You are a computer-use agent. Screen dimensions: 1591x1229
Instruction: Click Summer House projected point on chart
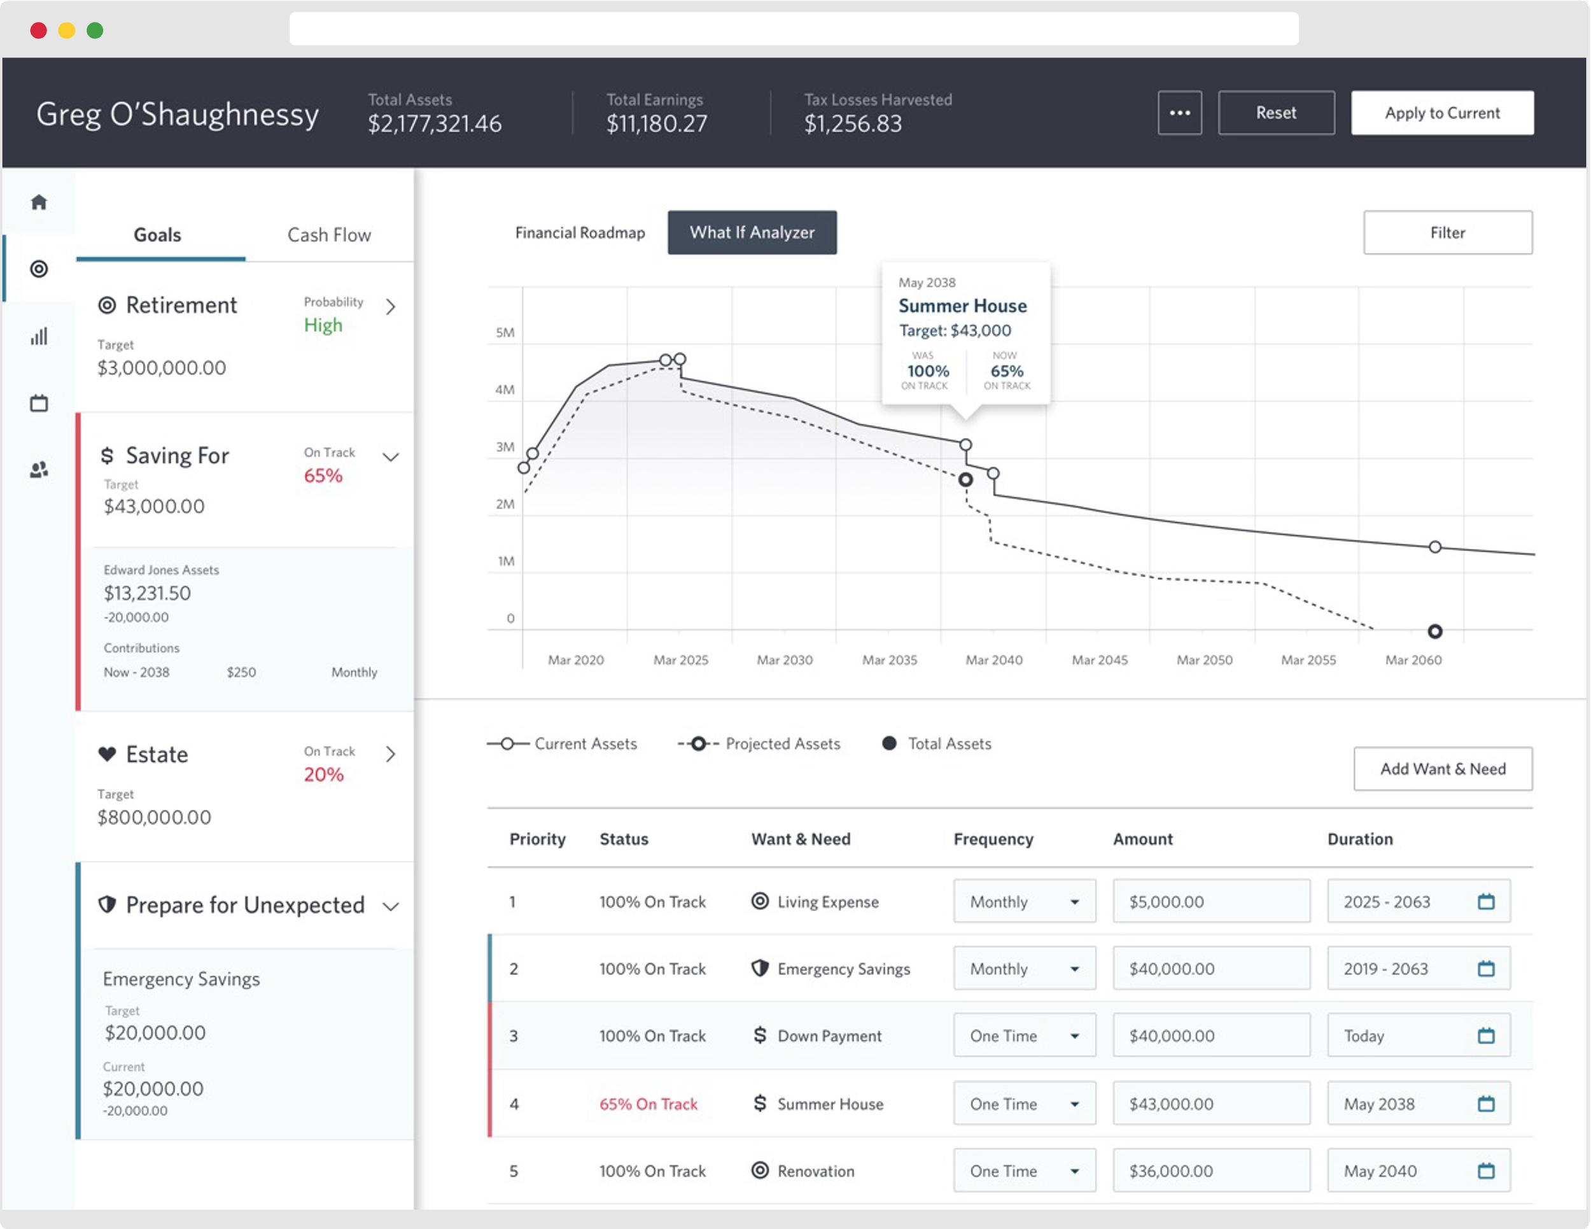coord(965,479)
